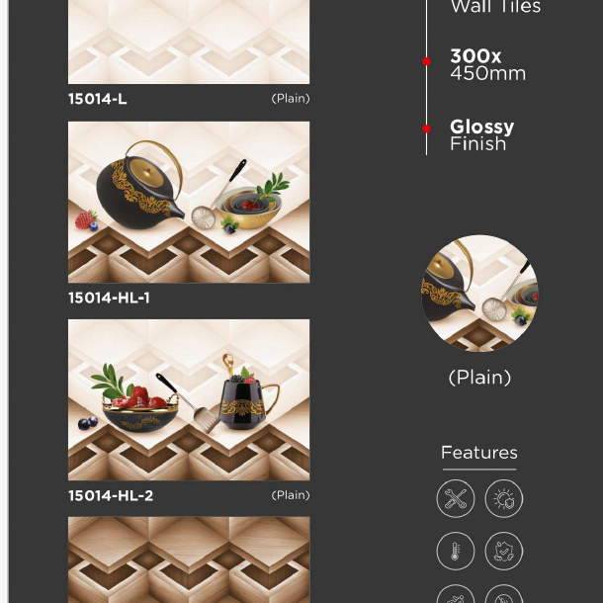Click the sun shield UV-resistance icon

point(504,498)
